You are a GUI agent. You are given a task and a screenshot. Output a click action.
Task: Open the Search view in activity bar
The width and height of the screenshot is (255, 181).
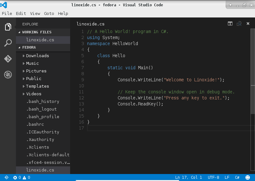click(x=8, y=43)
